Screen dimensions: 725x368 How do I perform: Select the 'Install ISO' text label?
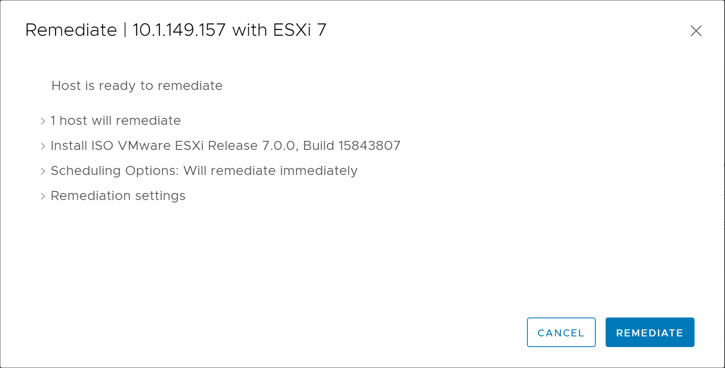coord(82,146)
